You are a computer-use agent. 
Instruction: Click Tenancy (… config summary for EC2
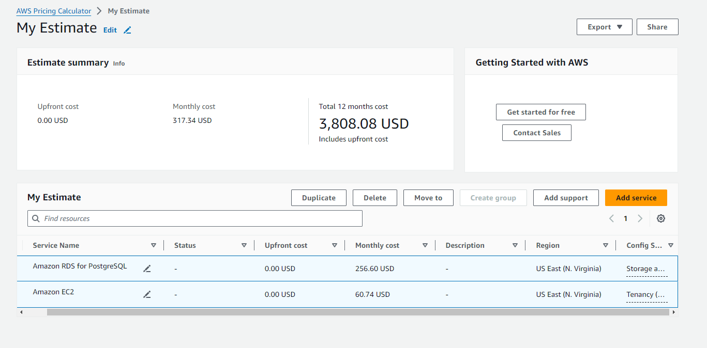646,295
